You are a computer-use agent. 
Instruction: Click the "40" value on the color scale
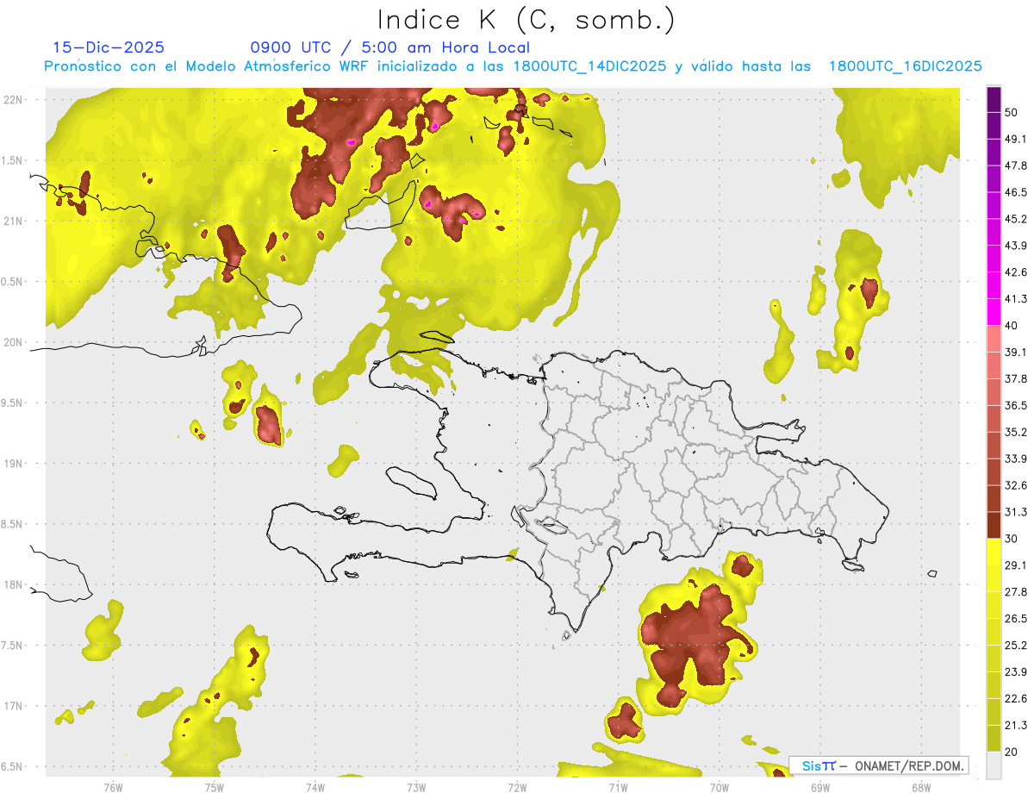tap(1012, 326)
